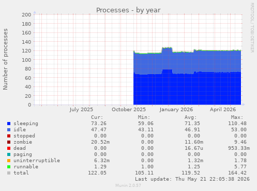Select the 'paging' legend label

click(23, 154)
